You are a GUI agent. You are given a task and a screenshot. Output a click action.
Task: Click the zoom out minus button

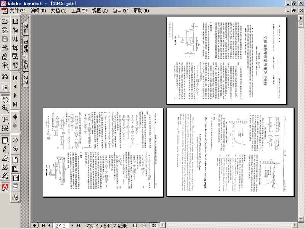coord(15,140)
